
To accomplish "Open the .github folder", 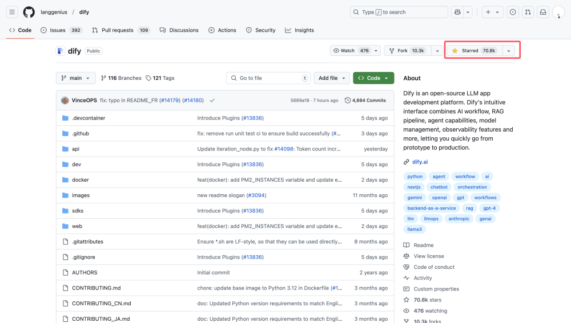I will coord(81,133).
